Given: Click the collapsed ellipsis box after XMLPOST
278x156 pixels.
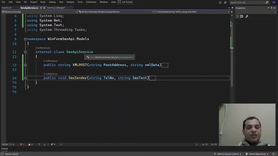Looking at the screenshot, I should coord(165,65).
